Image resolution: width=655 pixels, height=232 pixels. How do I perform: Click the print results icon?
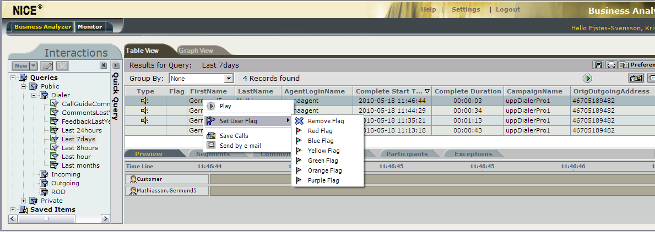[611, 65]
